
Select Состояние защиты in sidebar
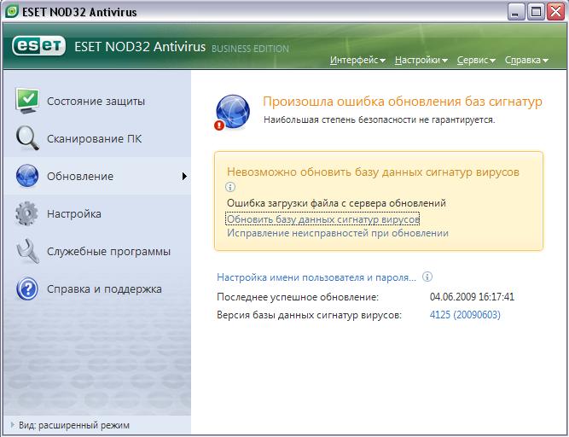tap(97, 101)
